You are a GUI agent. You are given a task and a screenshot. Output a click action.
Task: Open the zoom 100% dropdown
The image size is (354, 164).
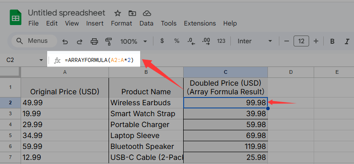pyautogui.click(x=134, y=41)
